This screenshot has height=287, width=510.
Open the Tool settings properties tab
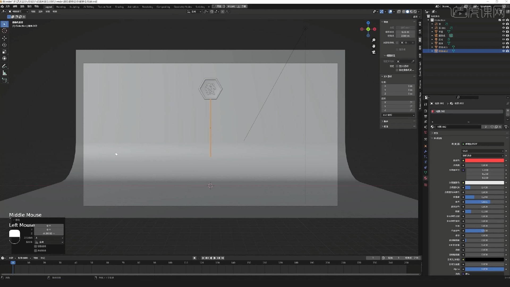point(426,104)
